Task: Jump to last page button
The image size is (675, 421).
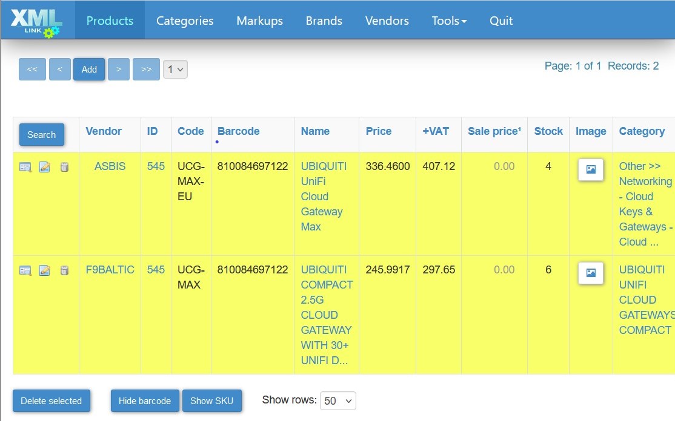Action: (147, 69)
